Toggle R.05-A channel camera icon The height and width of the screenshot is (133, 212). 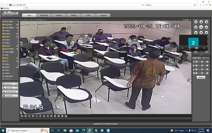point(4,37)
